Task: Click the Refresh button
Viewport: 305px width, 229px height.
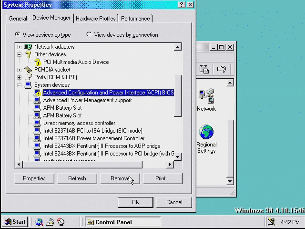Action: point(77,178)
